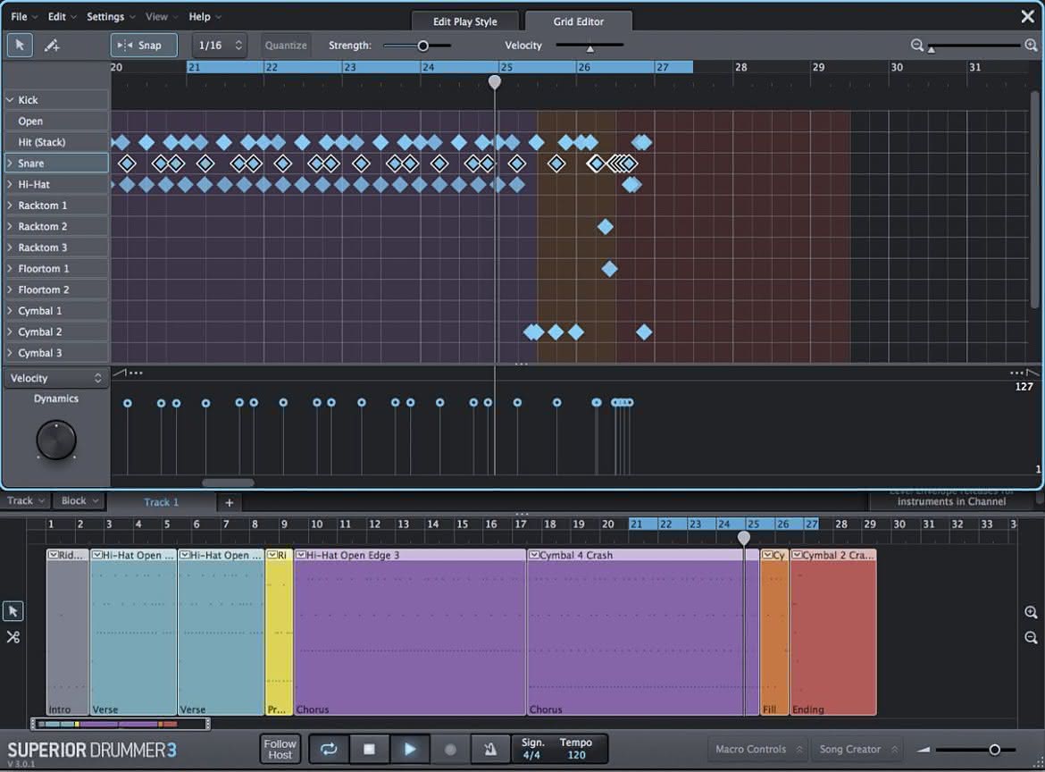Close the Grid Editor panel
This screenshot has height=772, width=1045.
(x=1027, y=17)
